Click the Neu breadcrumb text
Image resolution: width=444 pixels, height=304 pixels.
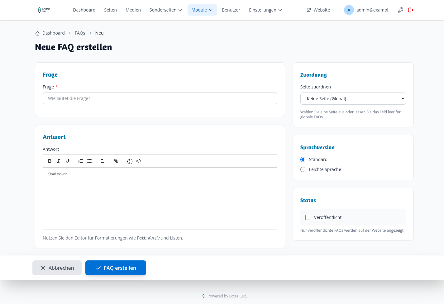tap(99, 33)
